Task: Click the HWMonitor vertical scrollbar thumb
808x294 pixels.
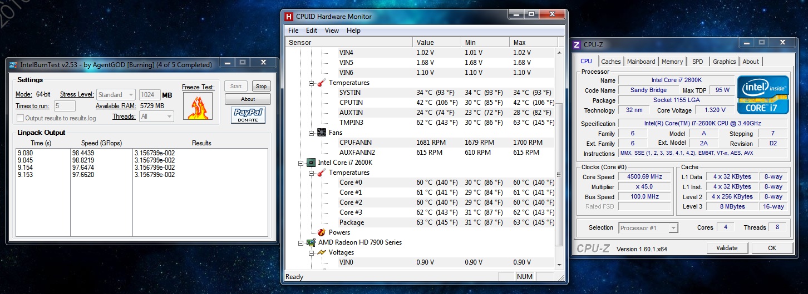Action: [559, 175]
